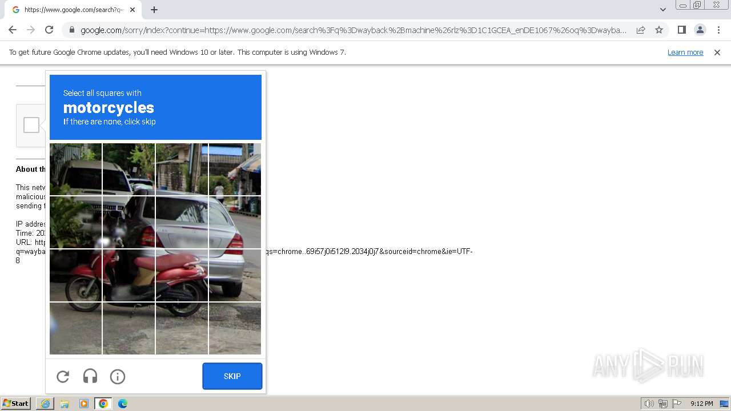Select the top-left tile showing parked car
Image resolution: width=731 pixels, height=411 pixels.
click(75, 169)
